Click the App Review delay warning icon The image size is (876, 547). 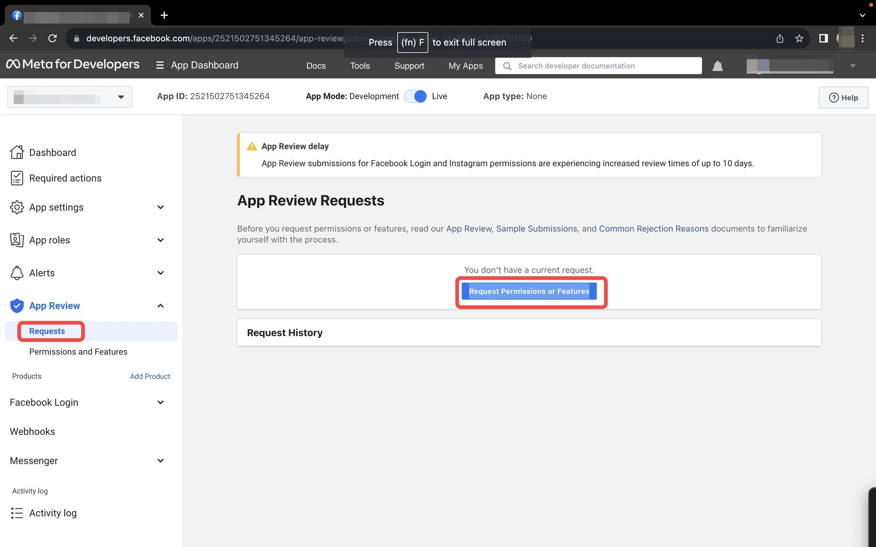pos(252,147)
